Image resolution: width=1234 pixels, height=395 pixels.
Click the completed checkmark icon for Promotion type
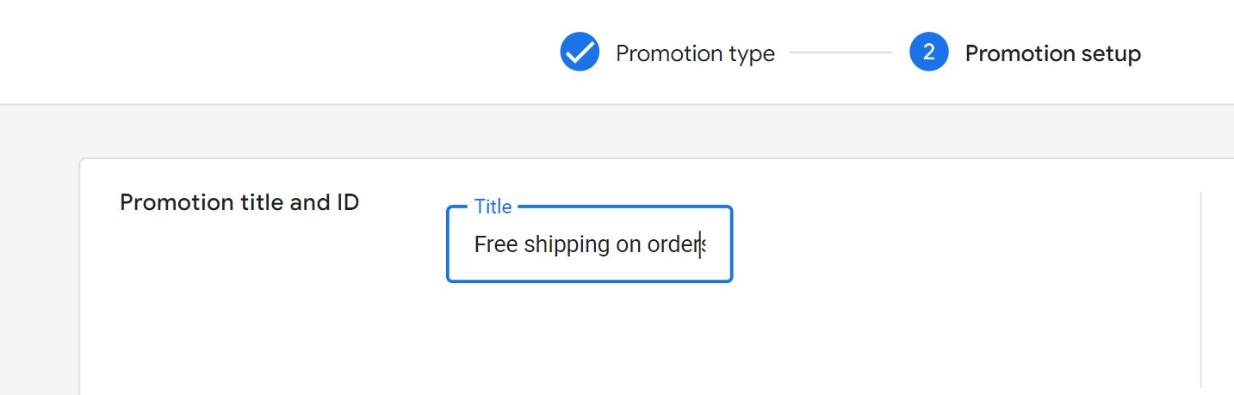click(x=580, y=52)
